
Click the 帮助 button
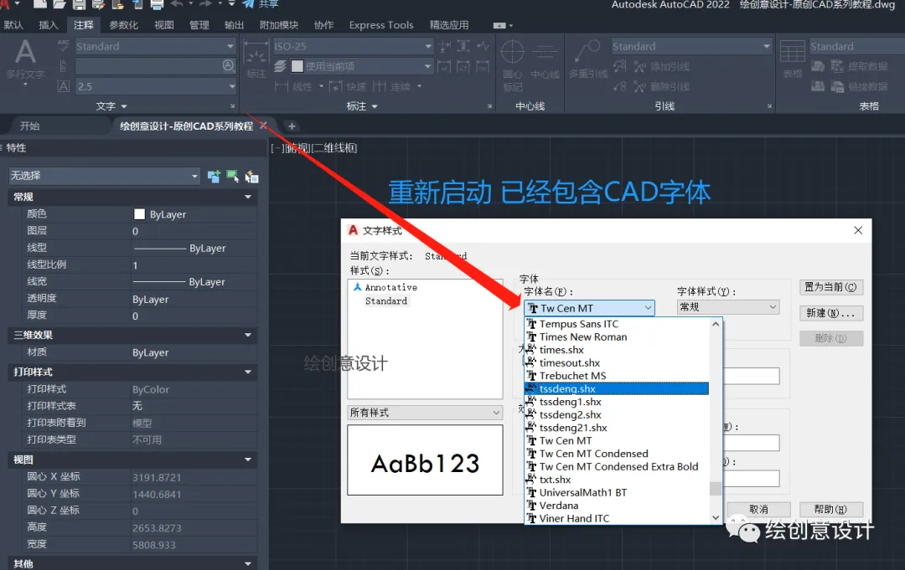tap(830, 510)
